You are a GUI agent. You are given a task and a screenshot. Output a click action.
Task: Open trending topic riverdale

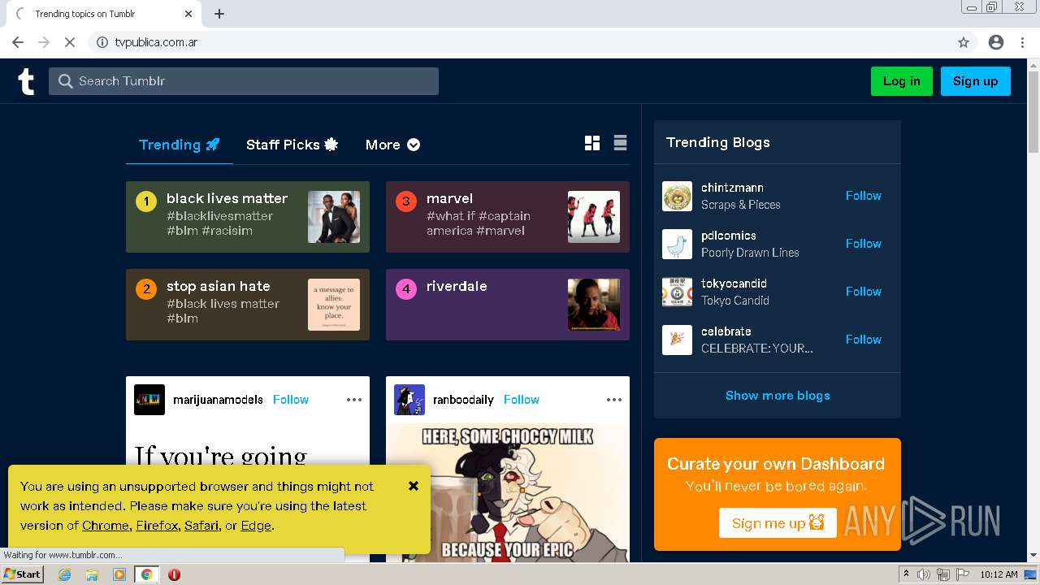(508, 305)
